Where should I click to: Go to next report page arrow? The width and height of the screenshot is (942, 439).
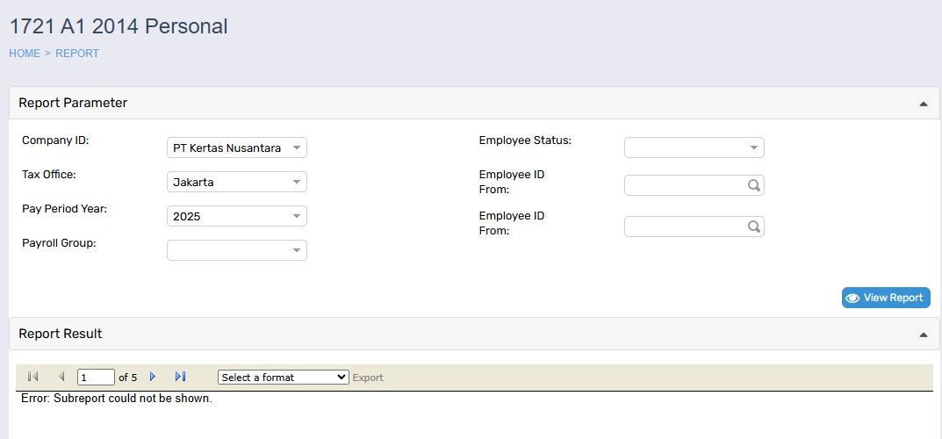tap(153, 377)
